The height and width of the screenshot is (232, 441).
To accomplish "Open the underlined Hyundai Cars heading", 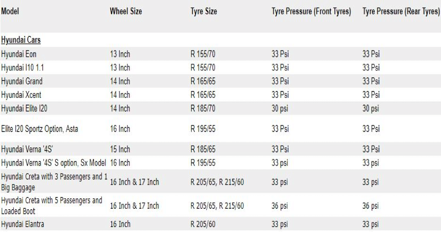I will (x=21, y=40).
